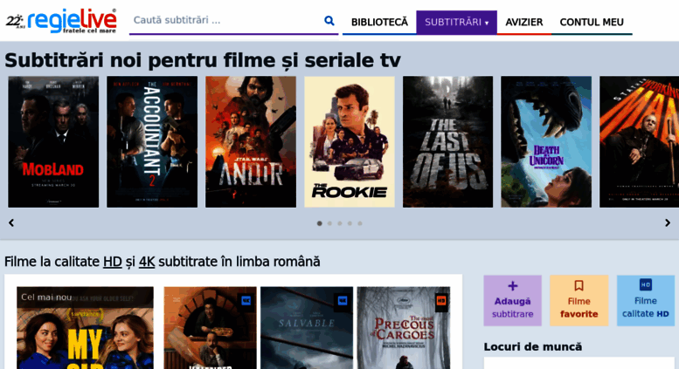
Task: Open The Rookie poster
Action: [350, 141]
